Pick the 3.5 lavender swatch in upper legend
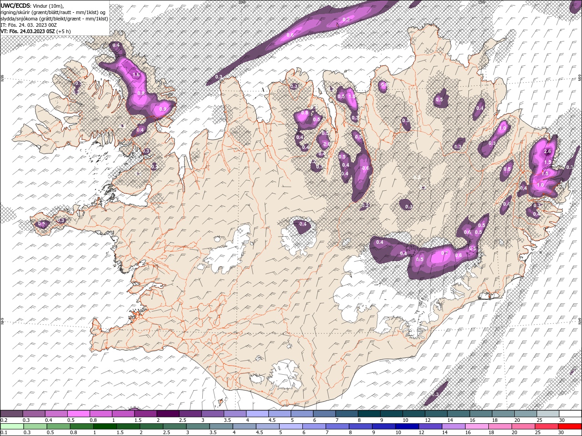Image resolution: width=582 pixels, height=436 pixels. pyautogui.click(x=235, y=414)
